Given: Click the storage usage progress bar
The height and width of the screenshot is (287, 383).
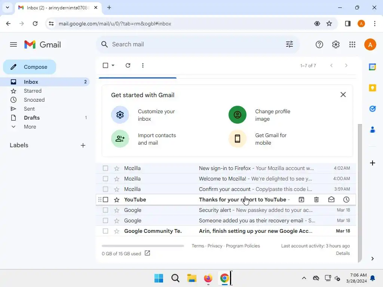Looking at the screenshot, I should point(143,246).
